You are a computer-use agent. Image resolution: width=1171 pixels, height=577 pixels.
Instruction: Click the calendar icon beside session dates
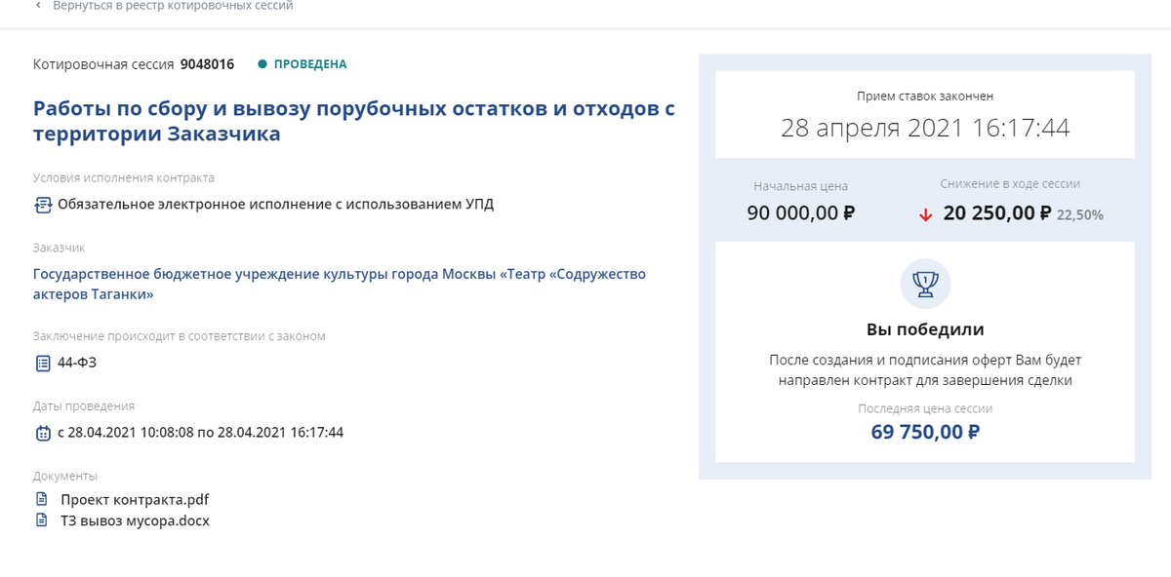[x=42, y=433]
